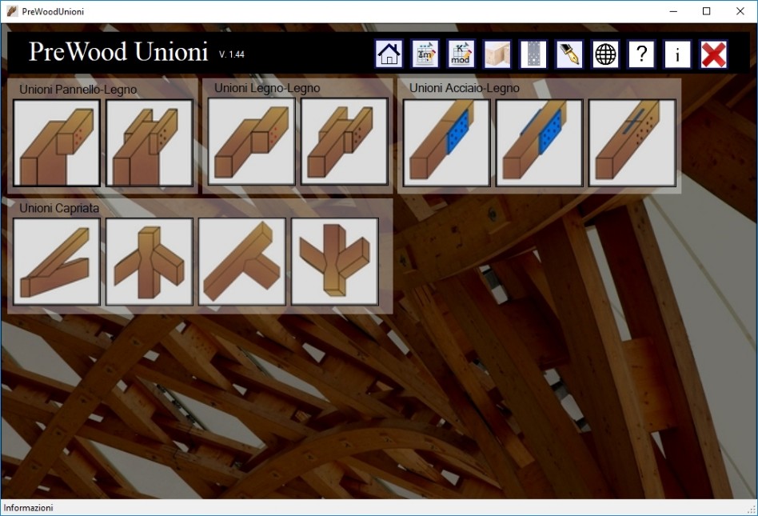The image size is (758, 516).
Task: Minimize the PreWoodUnioni window
Action: pos(673,11)
